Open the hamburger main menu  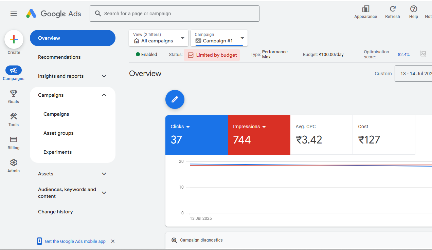coord(14,14)
